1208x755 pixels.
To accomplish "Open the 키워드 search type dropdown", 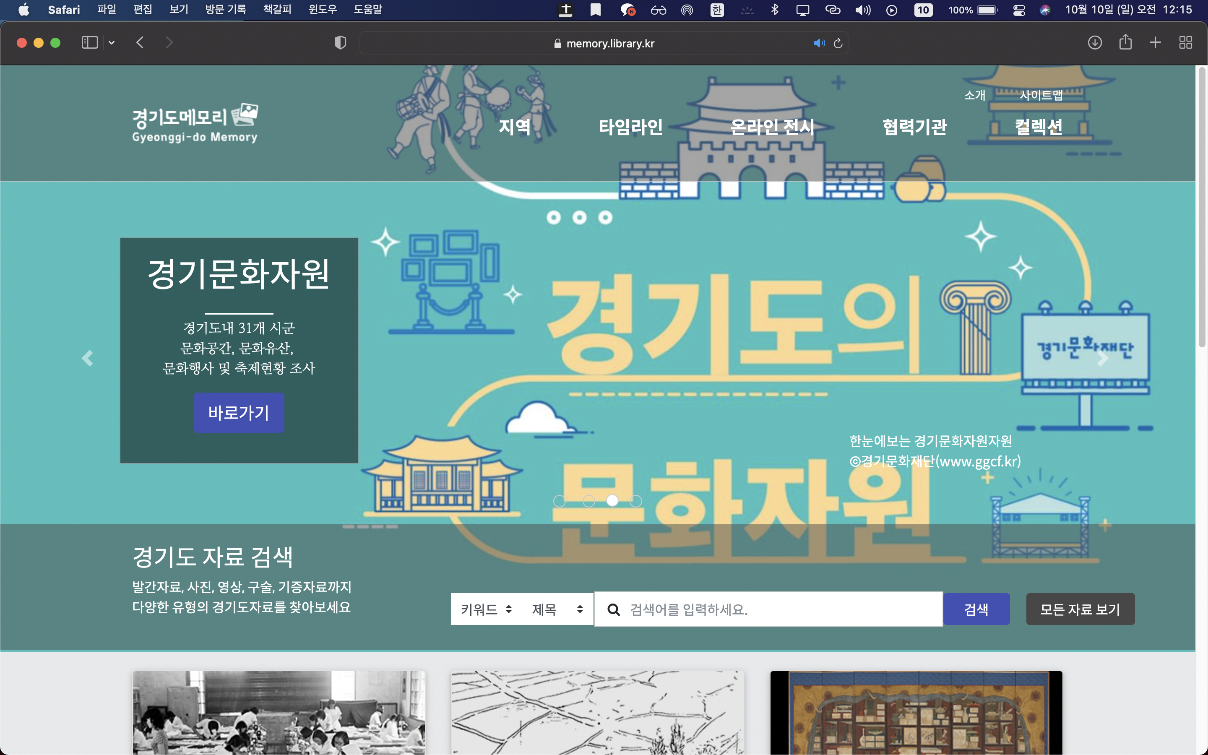I will click(486, 609).
